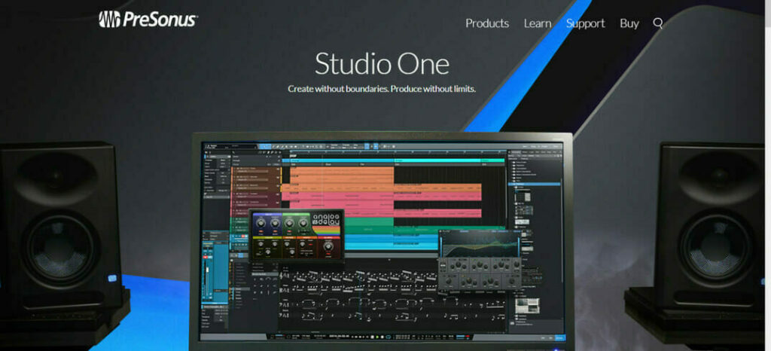Click the right speaker woofer
771x351 pixels.
[x=715, y=247]
